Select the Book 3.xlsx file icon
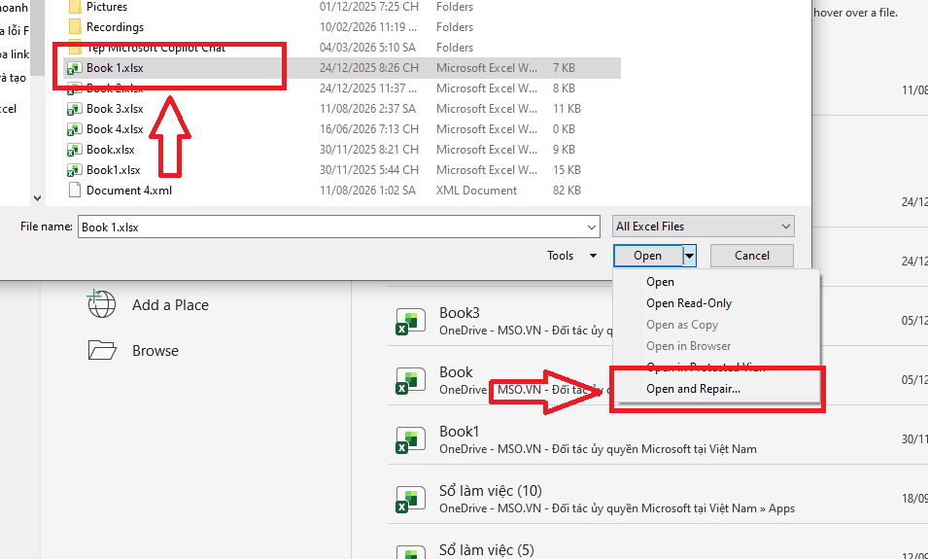Image resolution: width=928 pixels, height=559 pixels. (x=74, y=109)
